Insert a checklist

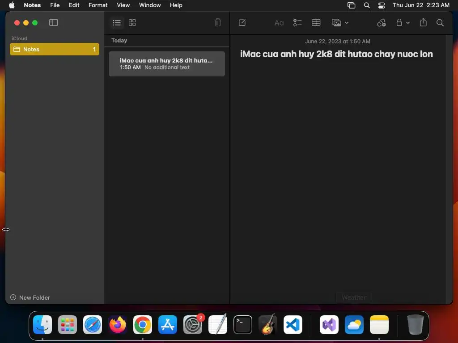coord(297,22)
